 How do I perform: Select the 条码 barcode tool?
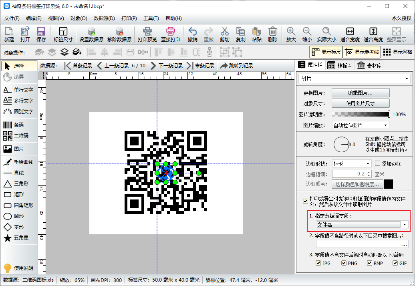pos(19,125)
